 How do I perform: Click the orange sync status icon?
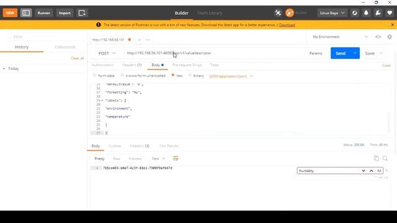290,13
